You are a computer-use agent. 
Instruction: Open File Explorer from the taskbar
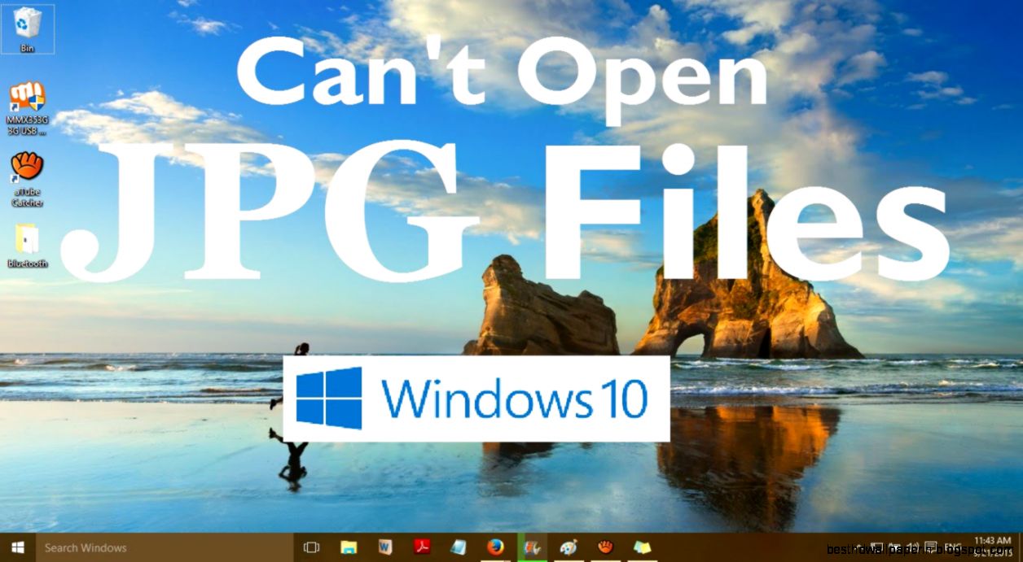click(x=349, y=547)
